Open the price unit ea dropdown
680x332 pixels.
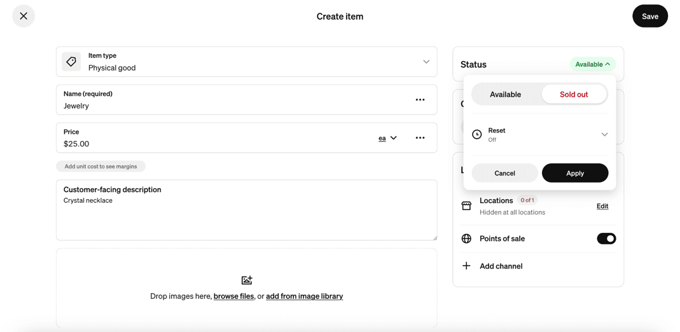click(x=387, y=138)
